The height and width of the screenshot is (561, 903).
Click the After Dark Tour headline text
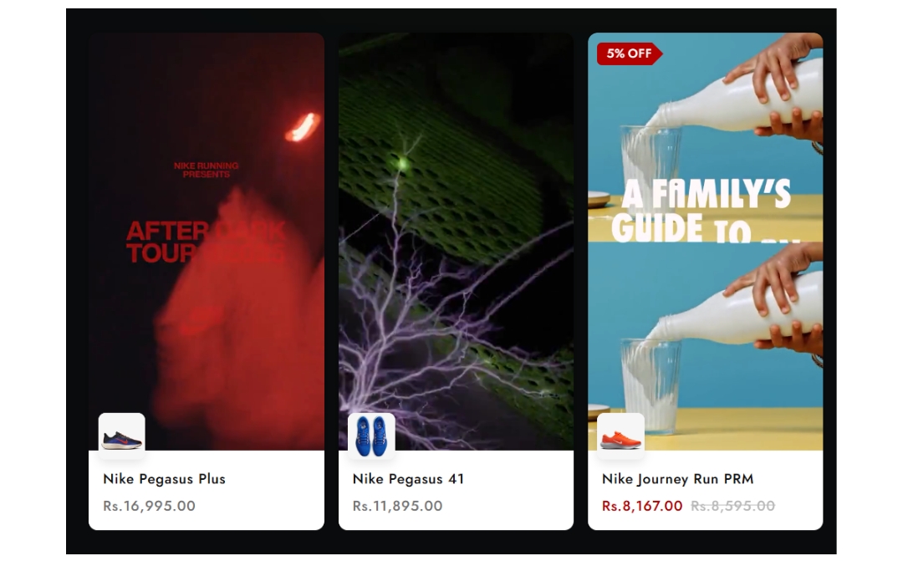206,242
